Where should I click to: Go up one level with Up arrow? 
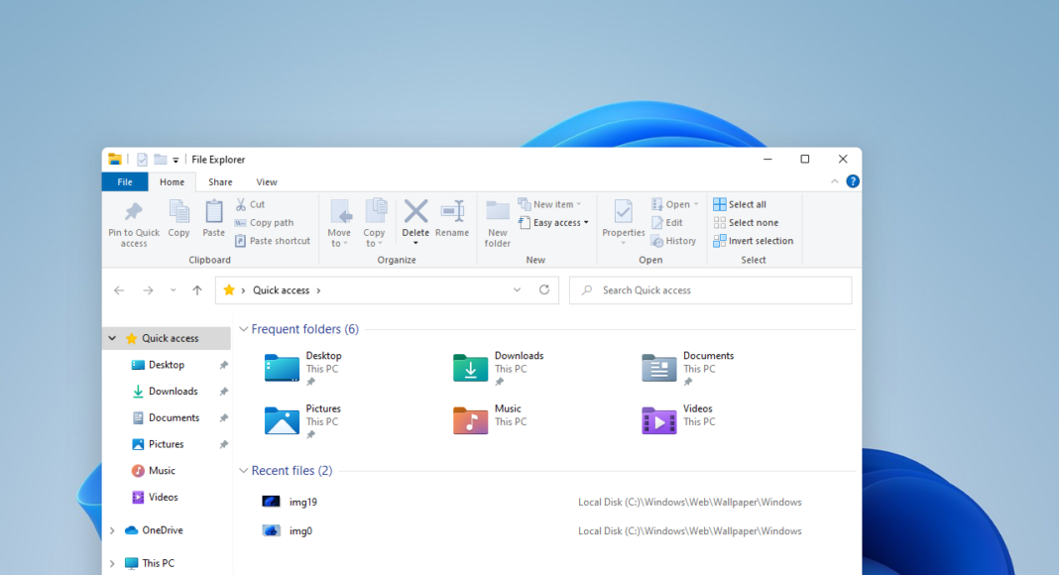click(x=197, y=290)
